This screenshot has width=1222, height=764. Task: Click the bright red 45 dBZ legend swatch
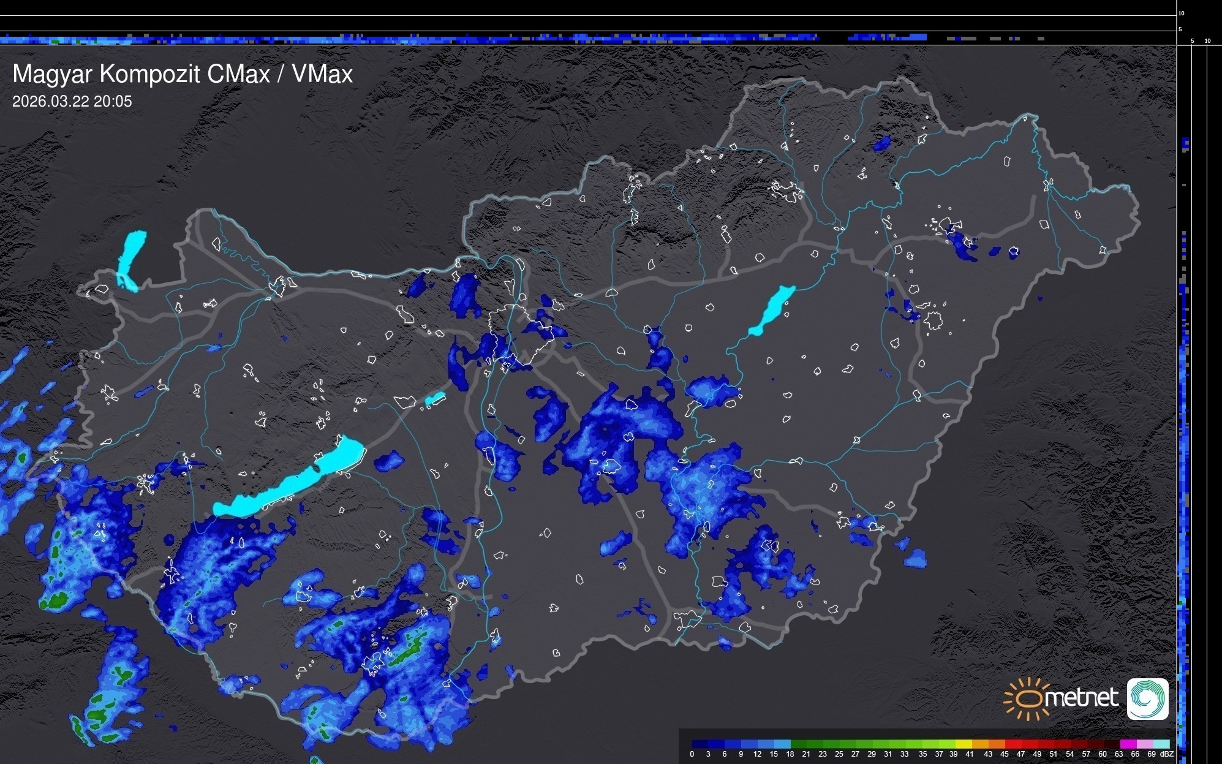coord(1013,744)
